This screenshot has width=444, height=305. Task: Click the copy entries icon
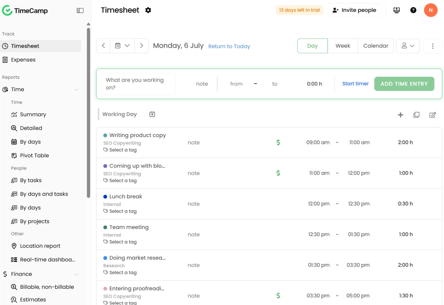(416, 115)
